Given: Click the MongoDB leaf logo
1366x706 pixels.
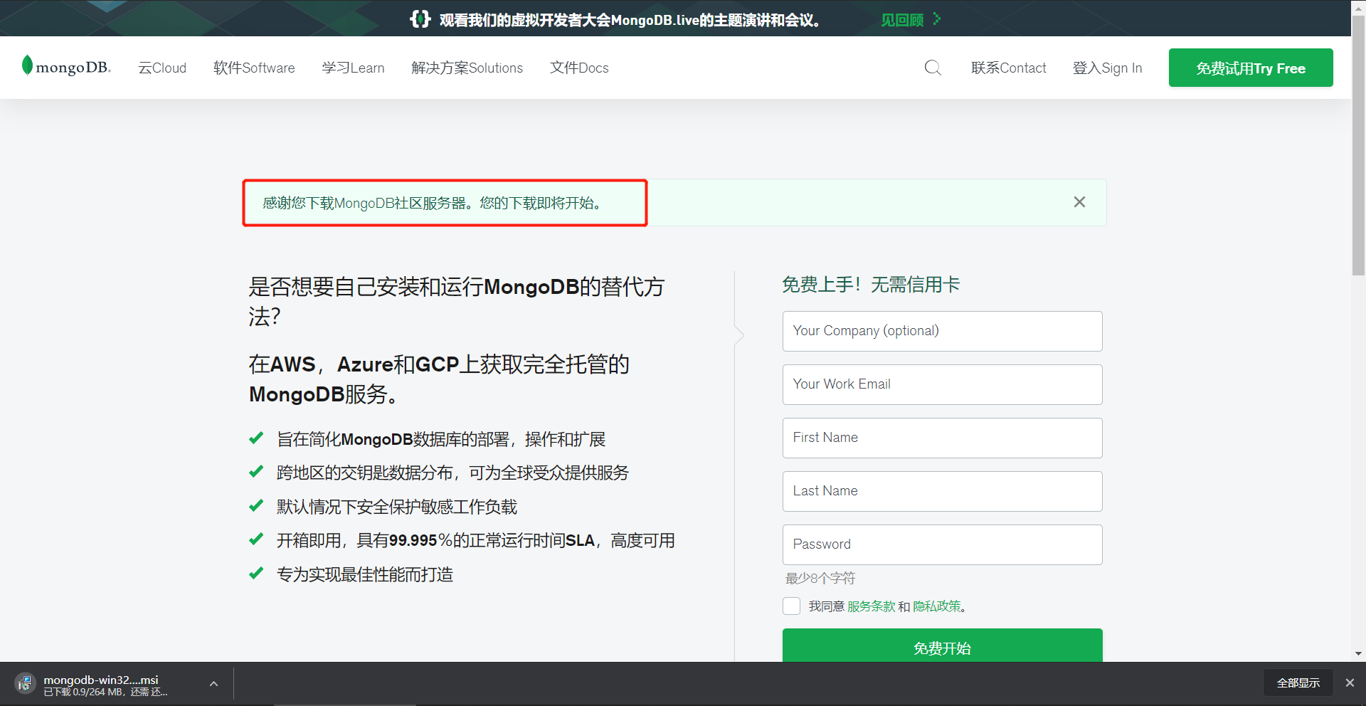Looking at the screenshot, I should (x=66, y=66).
